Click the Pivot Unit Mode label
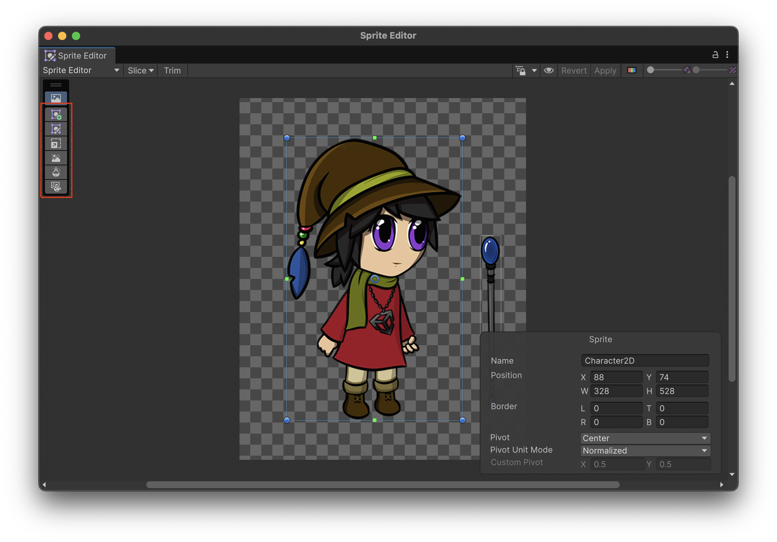The height and width of the screenshot is (542, 777). point(521,450)
